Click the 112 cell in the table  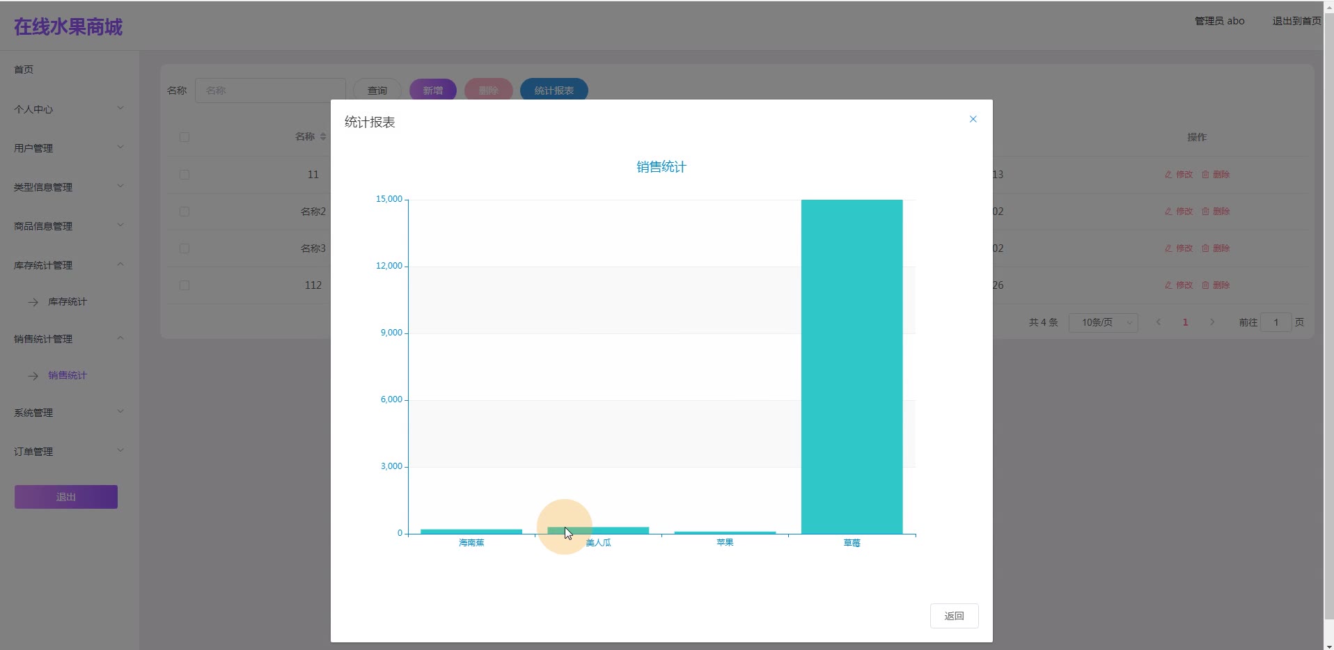[x=313, y=285]
